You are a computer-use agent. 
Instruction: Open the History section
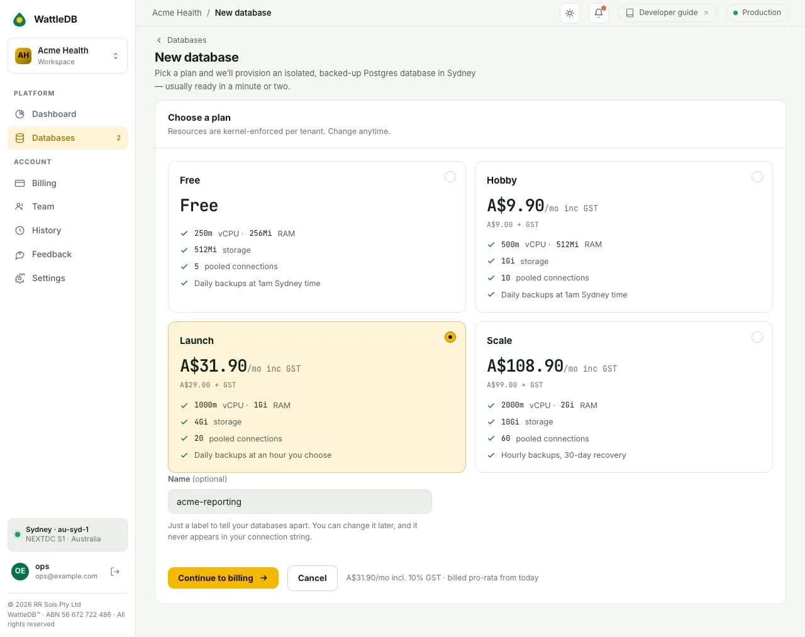pos(67,231)
